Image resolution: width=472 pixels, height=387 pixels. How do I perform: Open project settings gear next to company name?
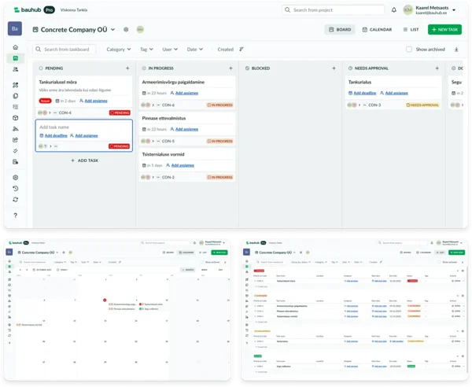point(126,29)
